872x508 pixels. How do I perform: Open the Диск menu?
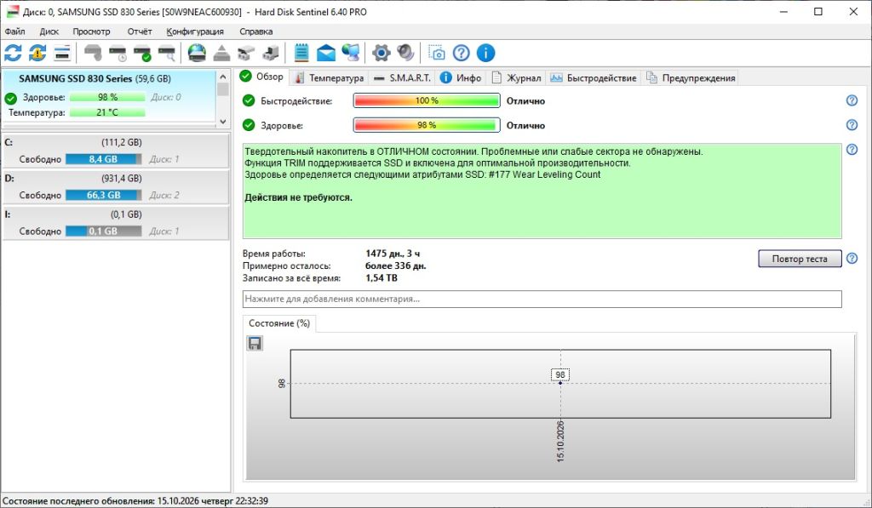[49, 31]
